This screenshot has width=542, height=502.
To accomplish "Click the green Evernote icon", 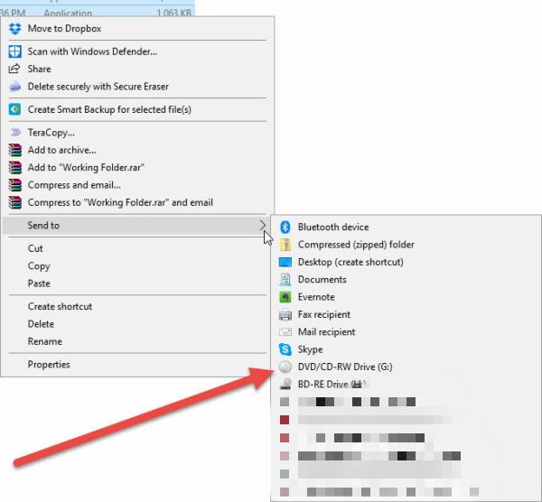I will pos(285,297).
